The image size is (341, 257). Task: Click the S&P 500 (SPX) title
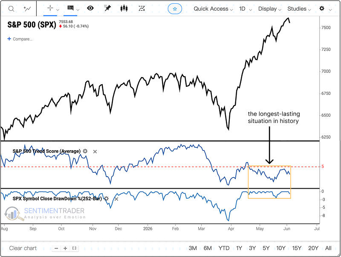(32, 25)
